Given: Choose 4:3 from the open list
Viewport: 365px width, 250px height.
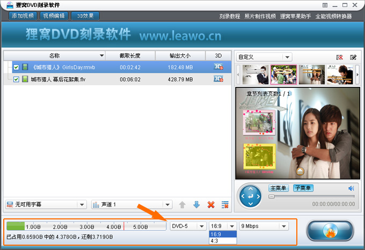Looking at the screenshot, I should [223, 241].
